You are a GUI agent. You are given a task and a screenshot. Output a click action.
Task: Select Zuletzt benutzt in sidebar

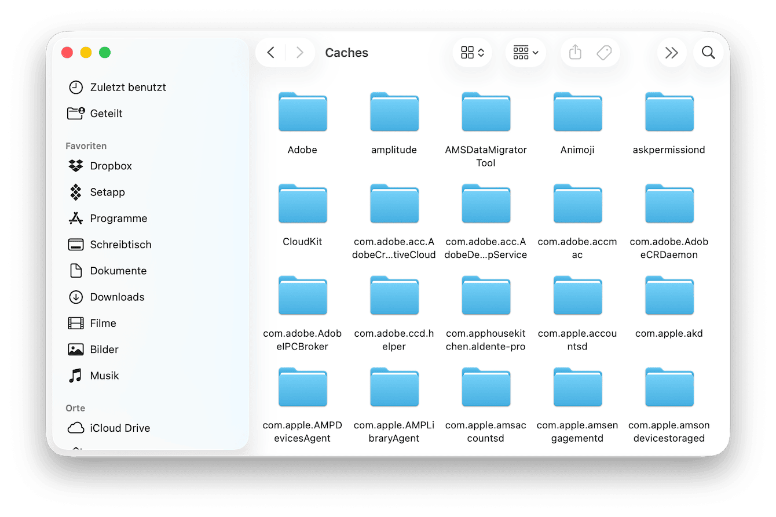pyautogui.click(x=127, y=88)
